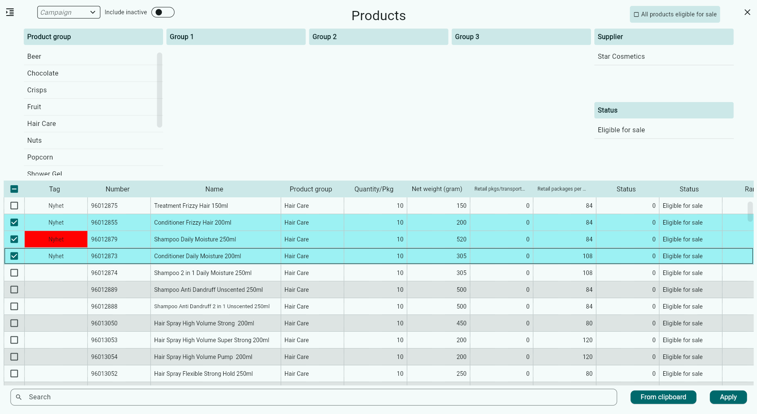The width and height of the screenshot is (757, 414).
Task: Check the row for 96012875
Action: (14, 206)
